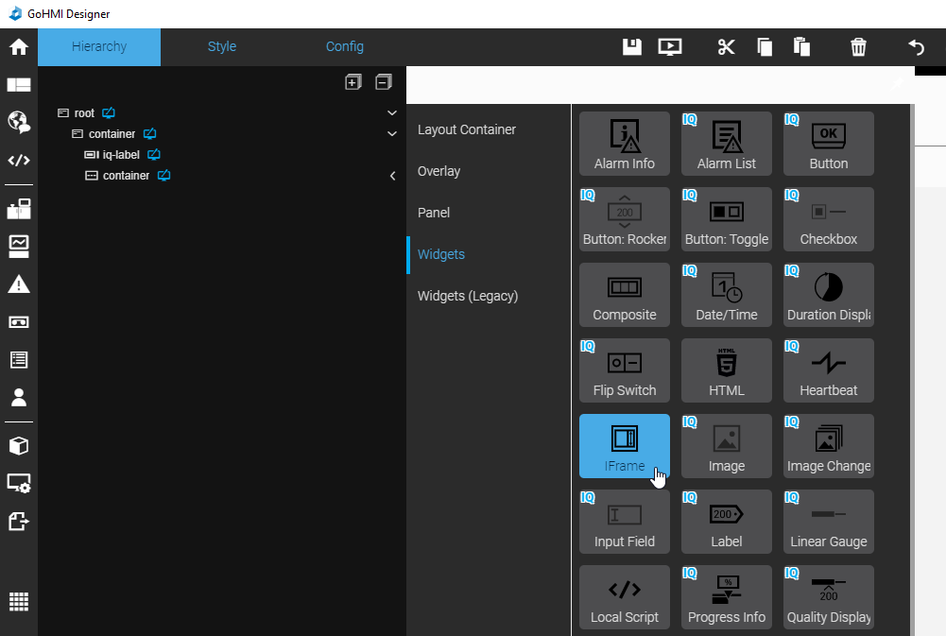The width and height of the screenshot is (946, 636).
Task: Click the code brackets icon in sidebar
Action: (x=19, y=160)
